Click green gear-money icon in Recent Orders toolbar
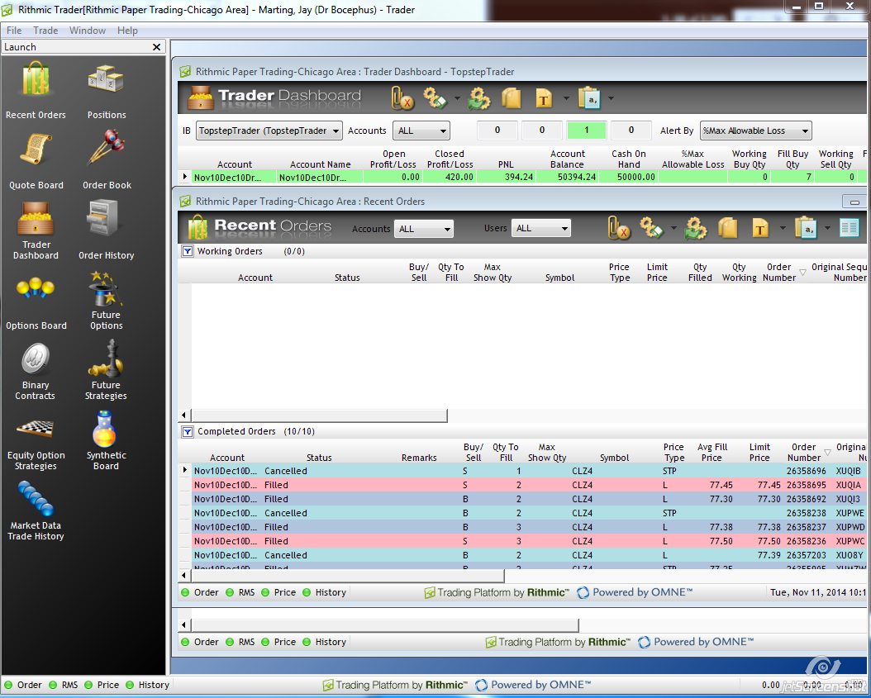This screenshot has width=871, height=698. [695, 228]
